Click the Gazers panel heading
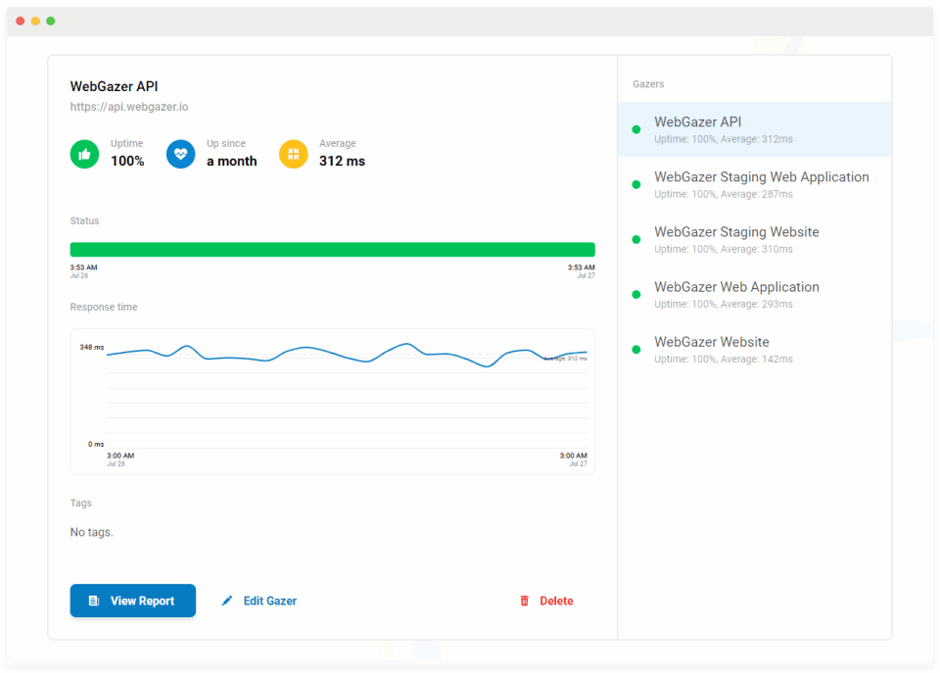 (648, 84)
